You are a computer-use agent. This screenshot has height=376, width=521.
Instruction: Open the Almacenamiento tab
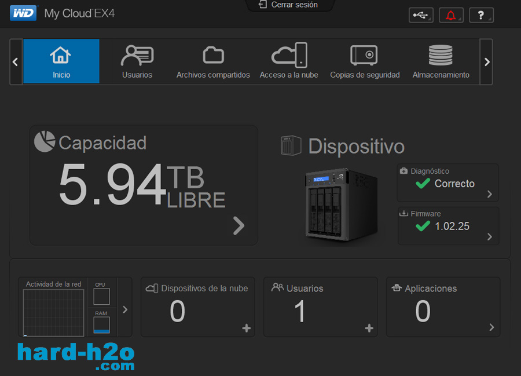[441, 61]
